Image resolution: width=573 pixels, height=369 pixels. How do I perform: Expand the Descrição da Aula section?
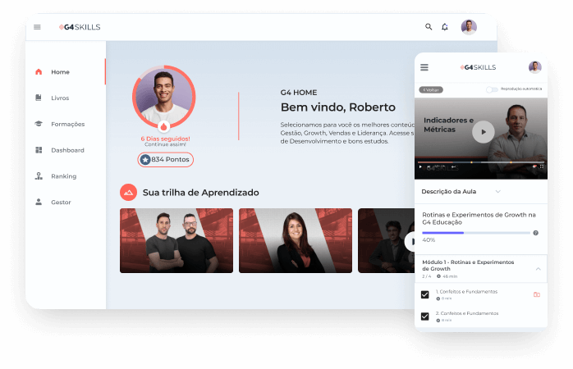(x=497, y=191)
